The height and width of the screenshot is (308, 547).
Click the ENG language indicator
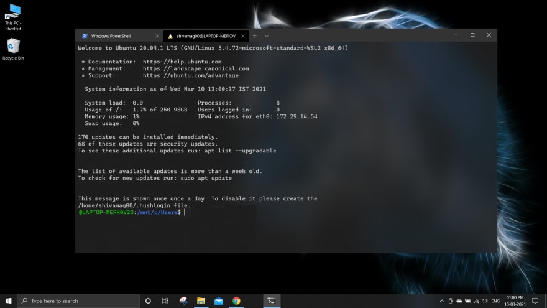click(495, 301)
